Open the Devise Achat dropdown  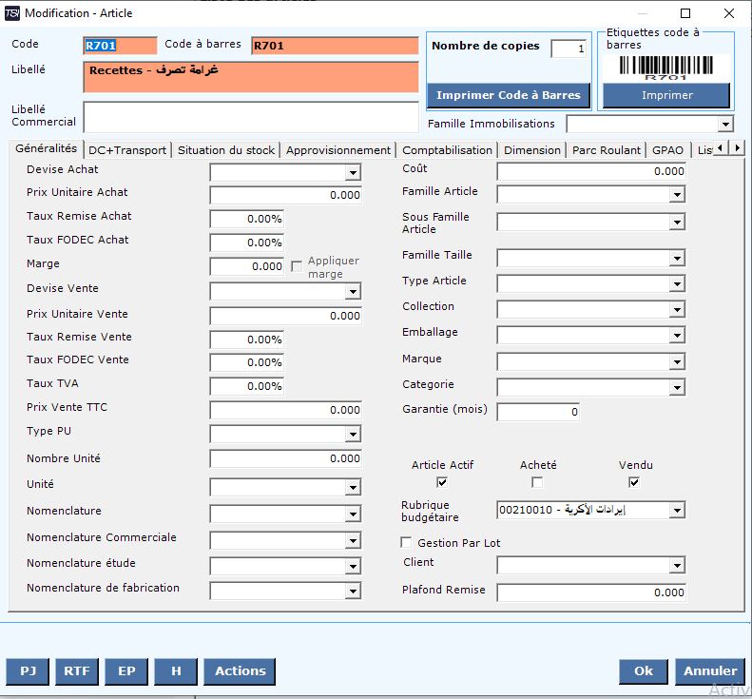353,173
